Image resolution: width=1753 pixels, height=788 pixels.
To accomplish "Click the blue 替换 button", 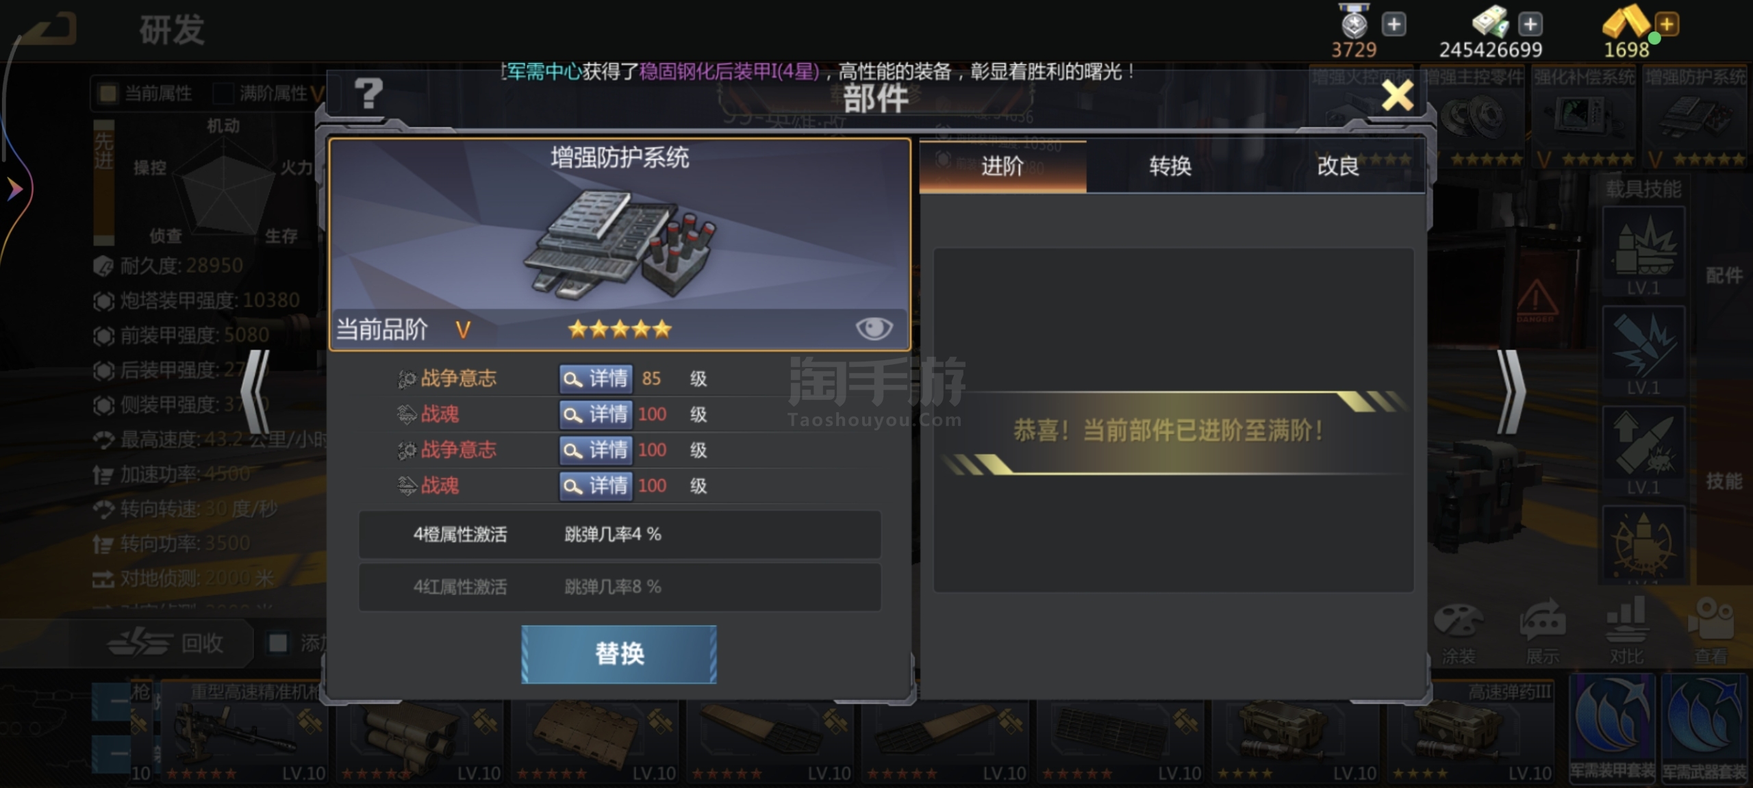I will (619, 654).
